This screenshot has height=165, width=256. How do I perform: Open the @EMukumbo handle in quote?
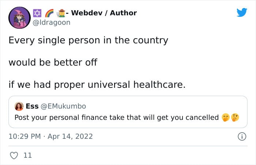[x=63, y=106]
